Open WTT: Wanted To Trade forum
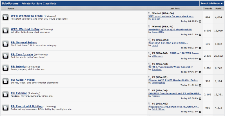The height and width of the screenshot is (116, 225). click(27, 16)
